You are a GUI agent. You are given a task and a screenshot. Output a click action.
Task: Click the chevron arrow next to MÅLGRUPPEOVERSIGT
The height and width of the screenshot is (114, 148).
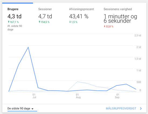coord(141,109)
